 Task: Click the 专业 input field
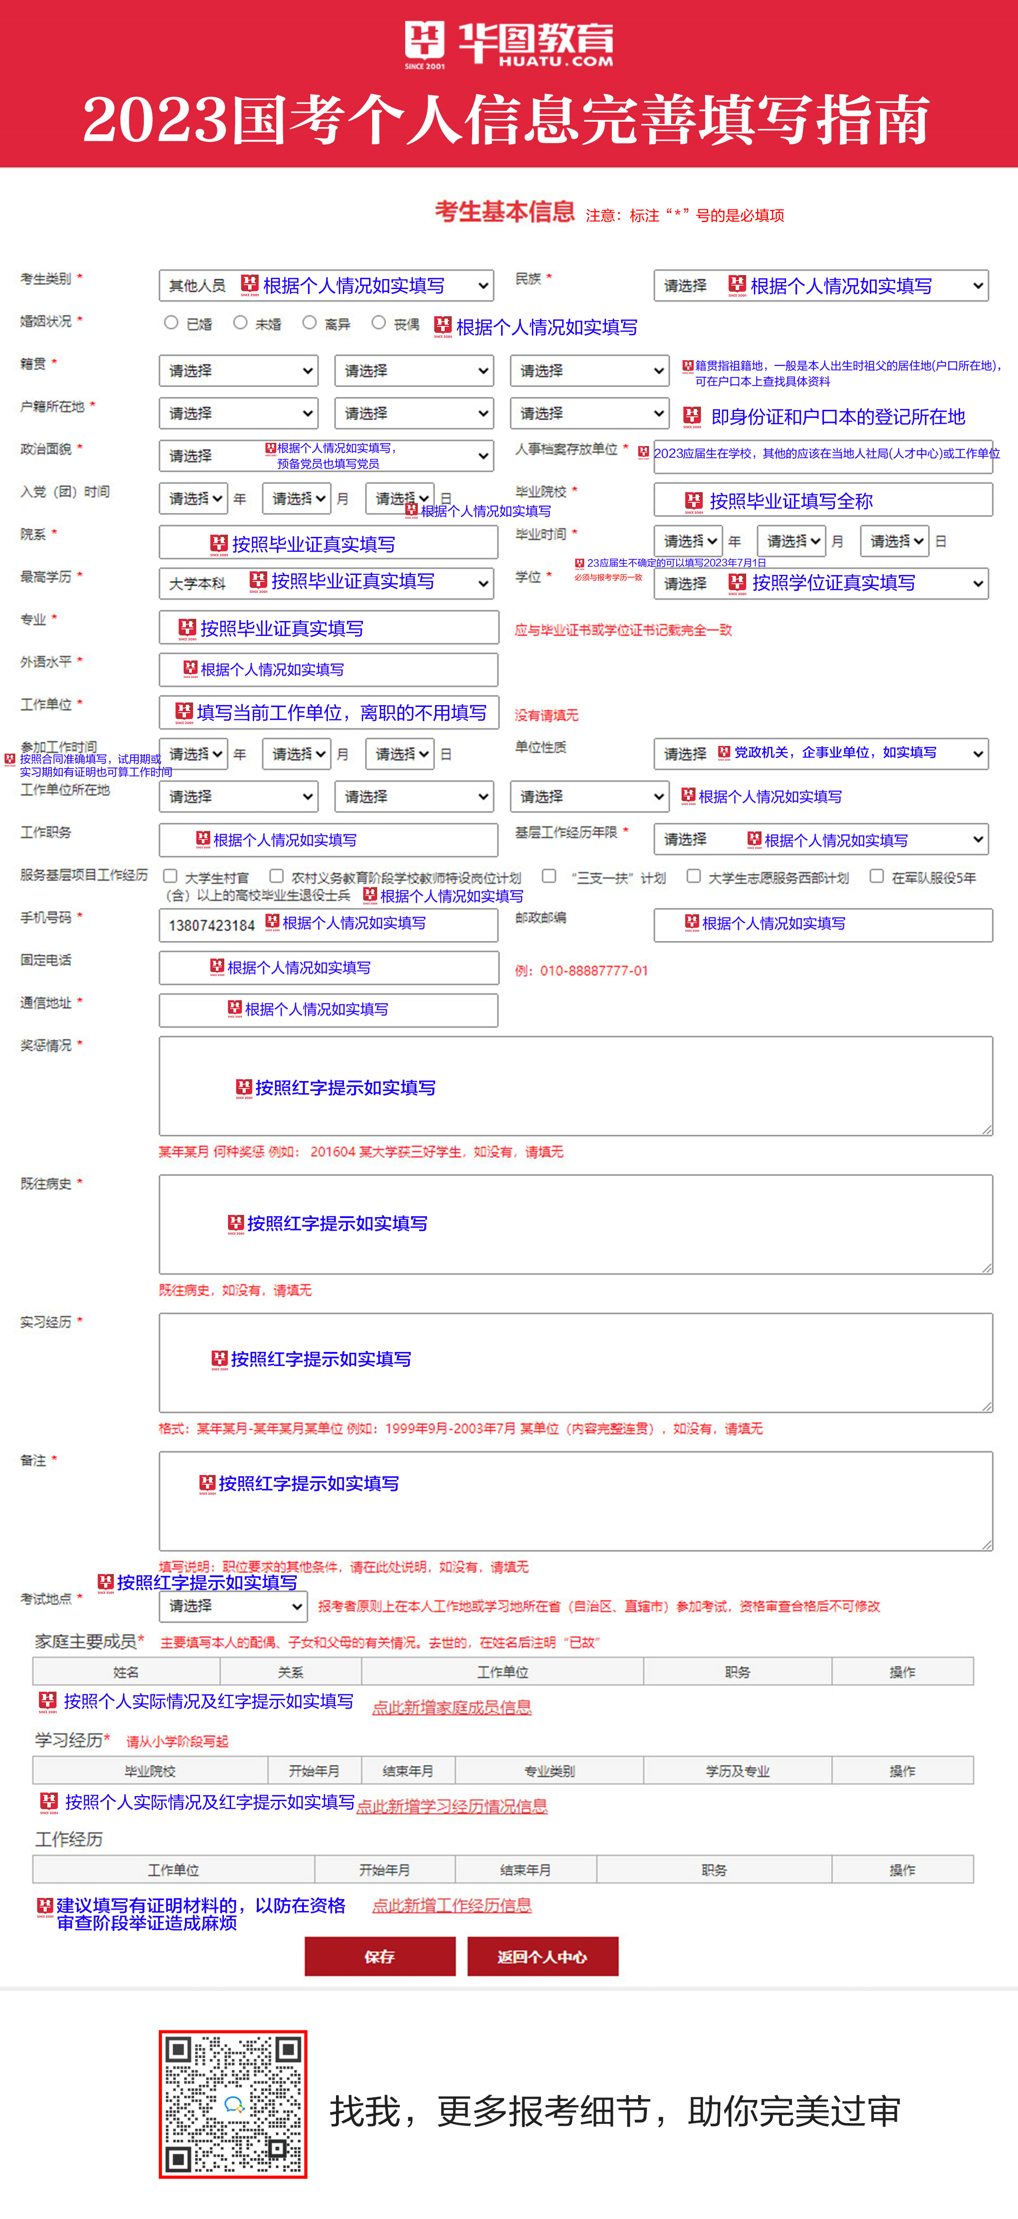pyautogui.click(x=329, y=627)
